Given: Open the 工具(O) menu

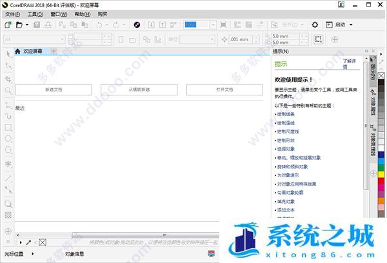Looking at the screenshot, I should click(x=35, y=14).
